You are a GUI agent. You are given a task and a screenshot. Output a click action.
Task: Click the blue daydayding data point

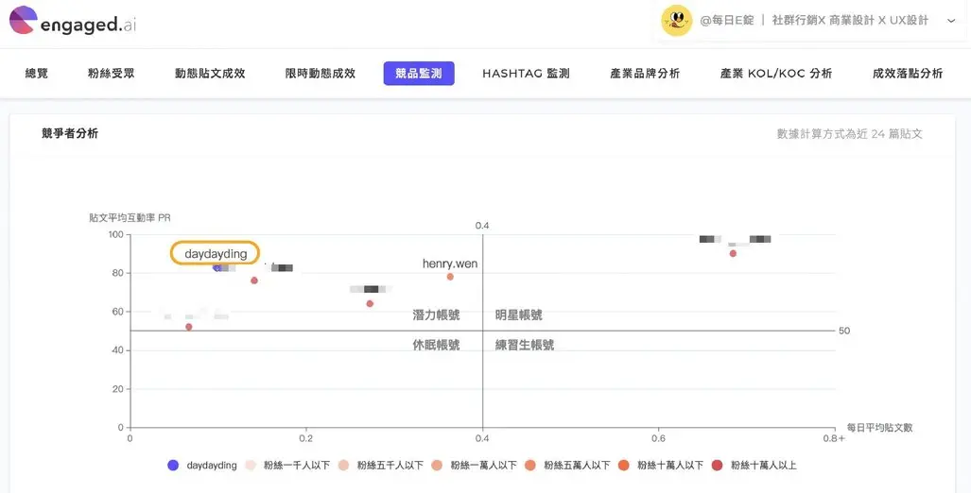pyautogui.click(x=217, y=267)
